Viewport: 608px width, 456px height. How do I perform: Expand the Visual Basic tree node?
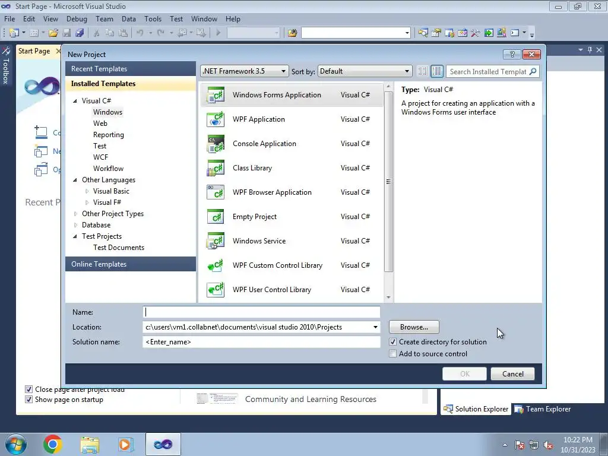87,191
